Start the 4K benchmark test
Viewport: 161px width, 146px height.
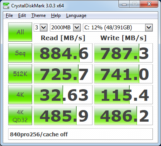pos(20,95)
